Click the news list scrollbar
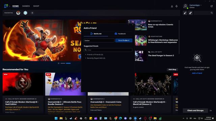The image size is (216, 121). pyautogui.click(x=179, y=37)
